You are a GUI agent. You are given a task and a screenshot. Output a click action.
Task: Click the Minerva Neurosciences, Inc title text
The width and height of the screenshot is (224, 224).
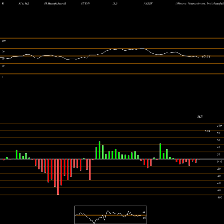(194, 4)
